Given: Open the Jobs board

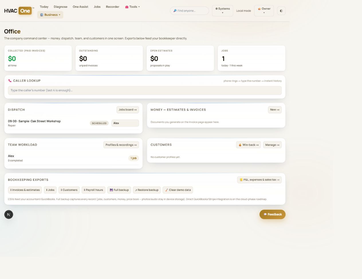Looking at the screenshot, I should 128,110.
